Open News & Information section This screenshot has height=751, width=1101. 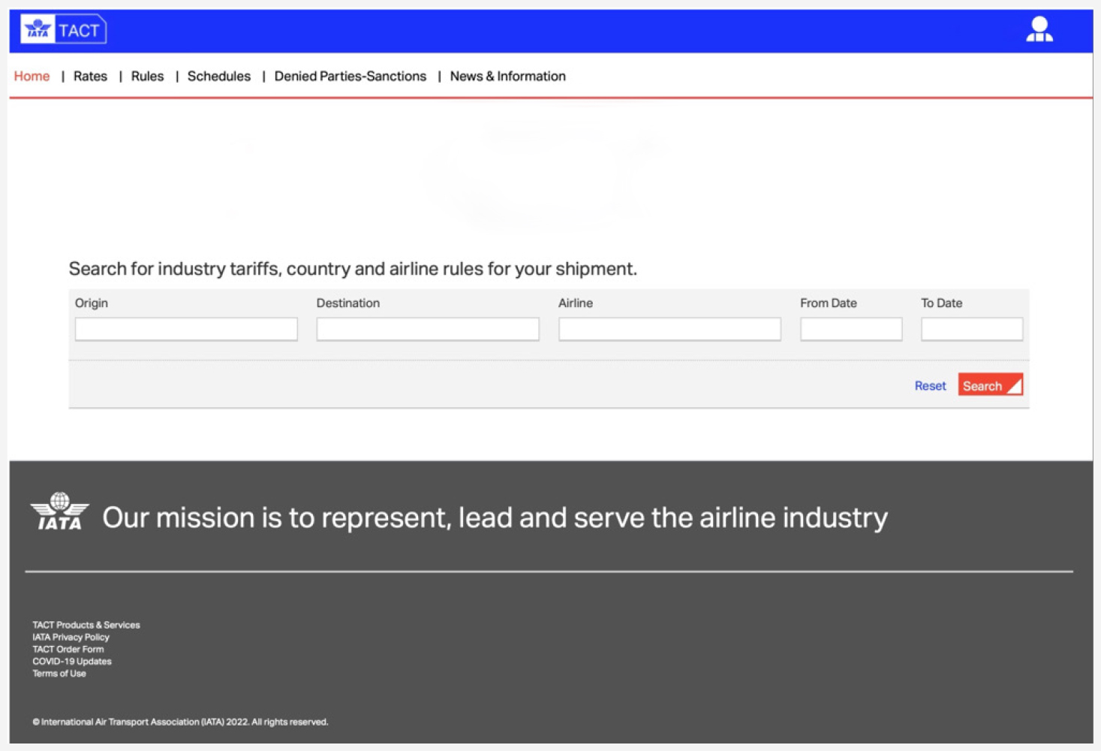pos(507,77)
